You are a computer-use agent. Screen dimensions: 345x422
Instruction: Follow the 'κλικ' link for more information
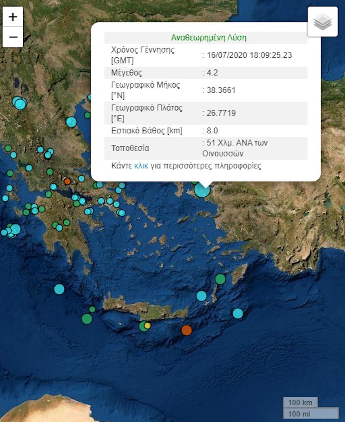coord(141,166)
